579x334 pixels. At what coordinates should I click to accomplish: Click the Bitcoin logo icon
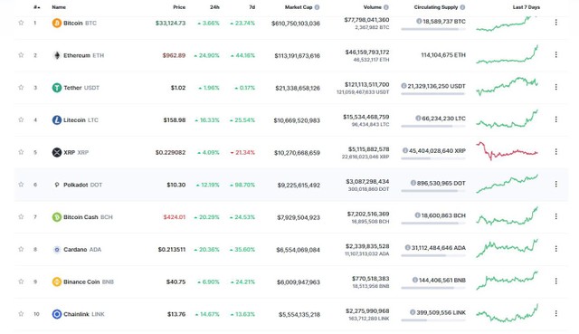point(56,24)
